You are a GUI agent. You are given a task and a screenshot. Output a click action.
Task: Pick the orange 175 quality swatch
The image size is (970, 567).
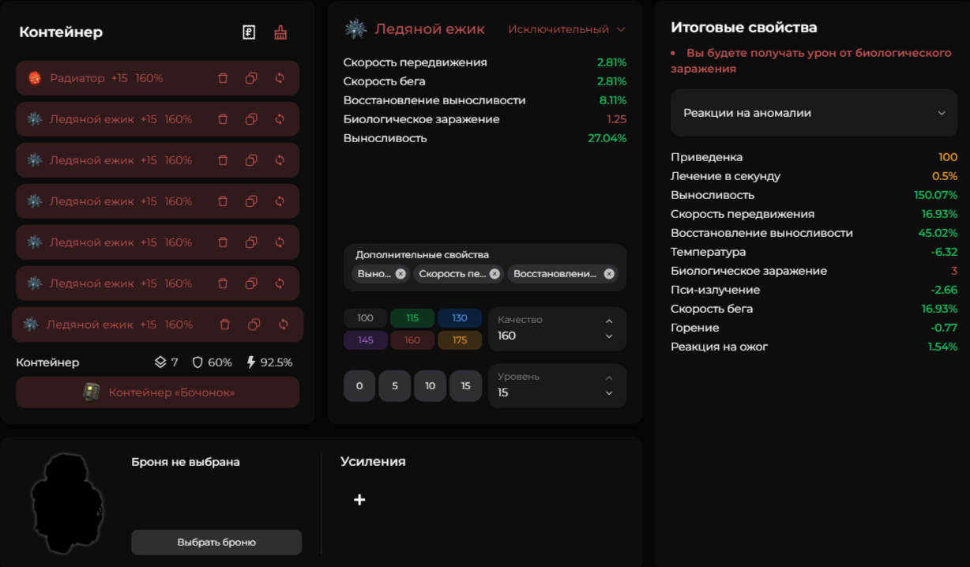point(460,340)
